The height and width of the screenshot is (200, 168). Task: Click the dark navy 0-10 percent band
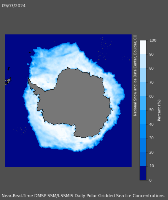tap(143, 173)
